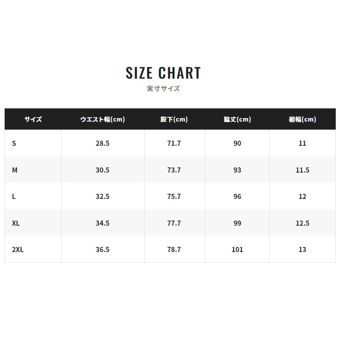Click the 11.5 hem width value
The height and width of the screenshot is (340, 340).
[303, 170]
